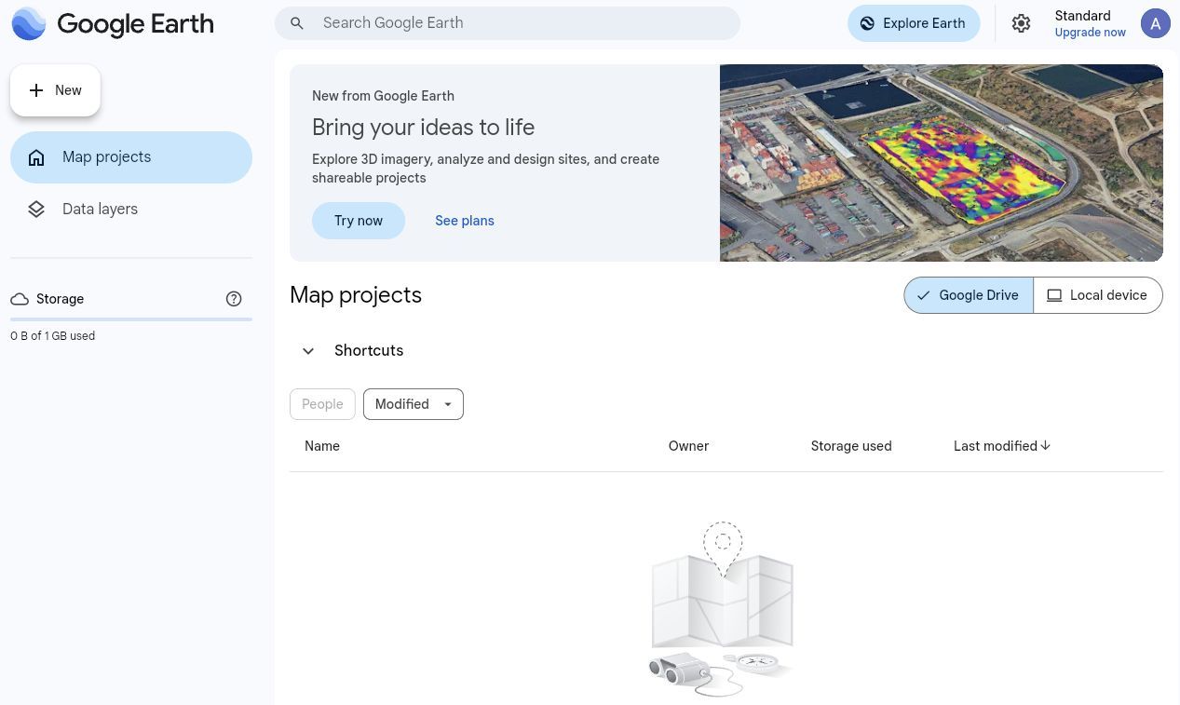Click the "Bring your ideas to life" heading
Viewport: 1180px width, 705px height.
click(423, 128)
